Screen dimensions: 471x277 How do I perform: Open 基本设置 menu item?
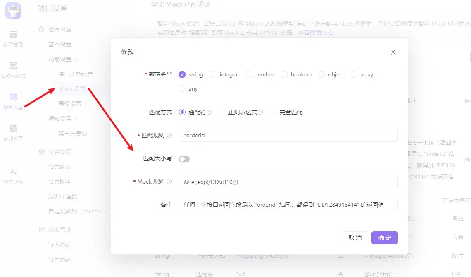(60, 45)
